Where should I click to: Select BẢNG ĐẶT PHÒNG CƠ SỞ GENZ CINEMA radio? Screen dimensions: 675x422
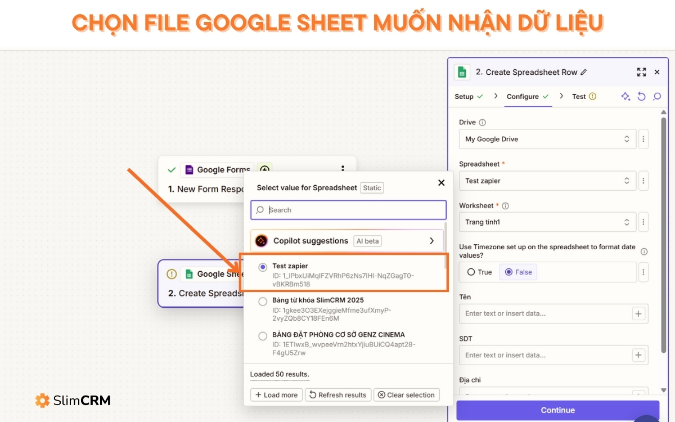coord(263,336)
